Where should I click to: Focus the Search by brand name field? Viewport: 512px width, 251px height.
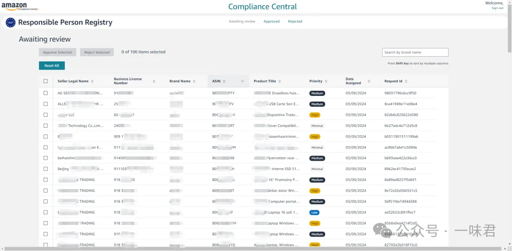(415, 52)
